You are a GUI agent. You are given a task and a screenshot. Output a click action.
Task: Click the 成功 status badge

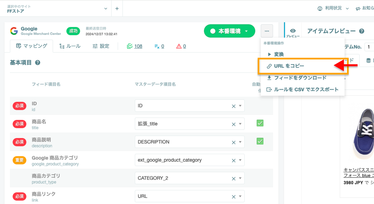73,31
